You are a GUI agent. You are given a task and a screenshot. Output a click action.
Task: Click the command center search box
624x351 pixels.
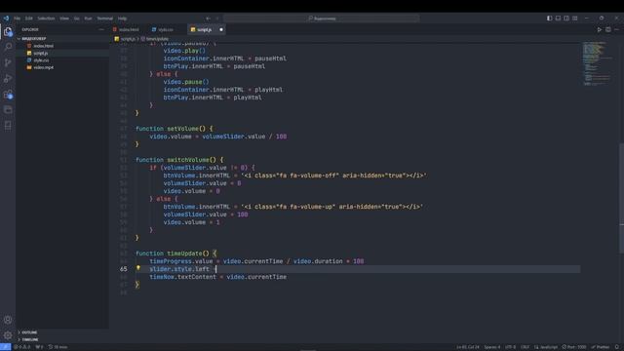pyautogui.click(x=322, y=19)
